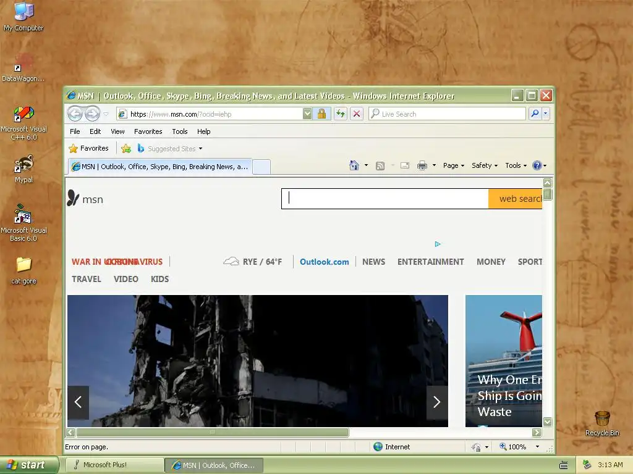Screen dimensions: 633x474
Task: Click the Forward navigation button
Action: (92, 114)
